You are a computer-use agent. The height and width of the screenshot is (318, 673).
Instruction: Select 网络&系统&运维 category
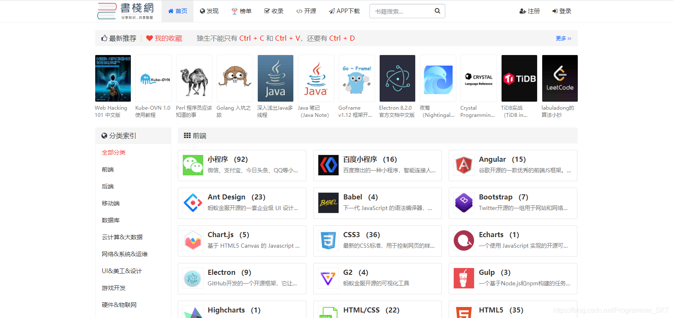coord(124,254)
